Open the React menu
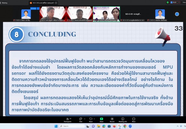The height and width of the screenshot is (129, 186). click(x=91, y=120)
